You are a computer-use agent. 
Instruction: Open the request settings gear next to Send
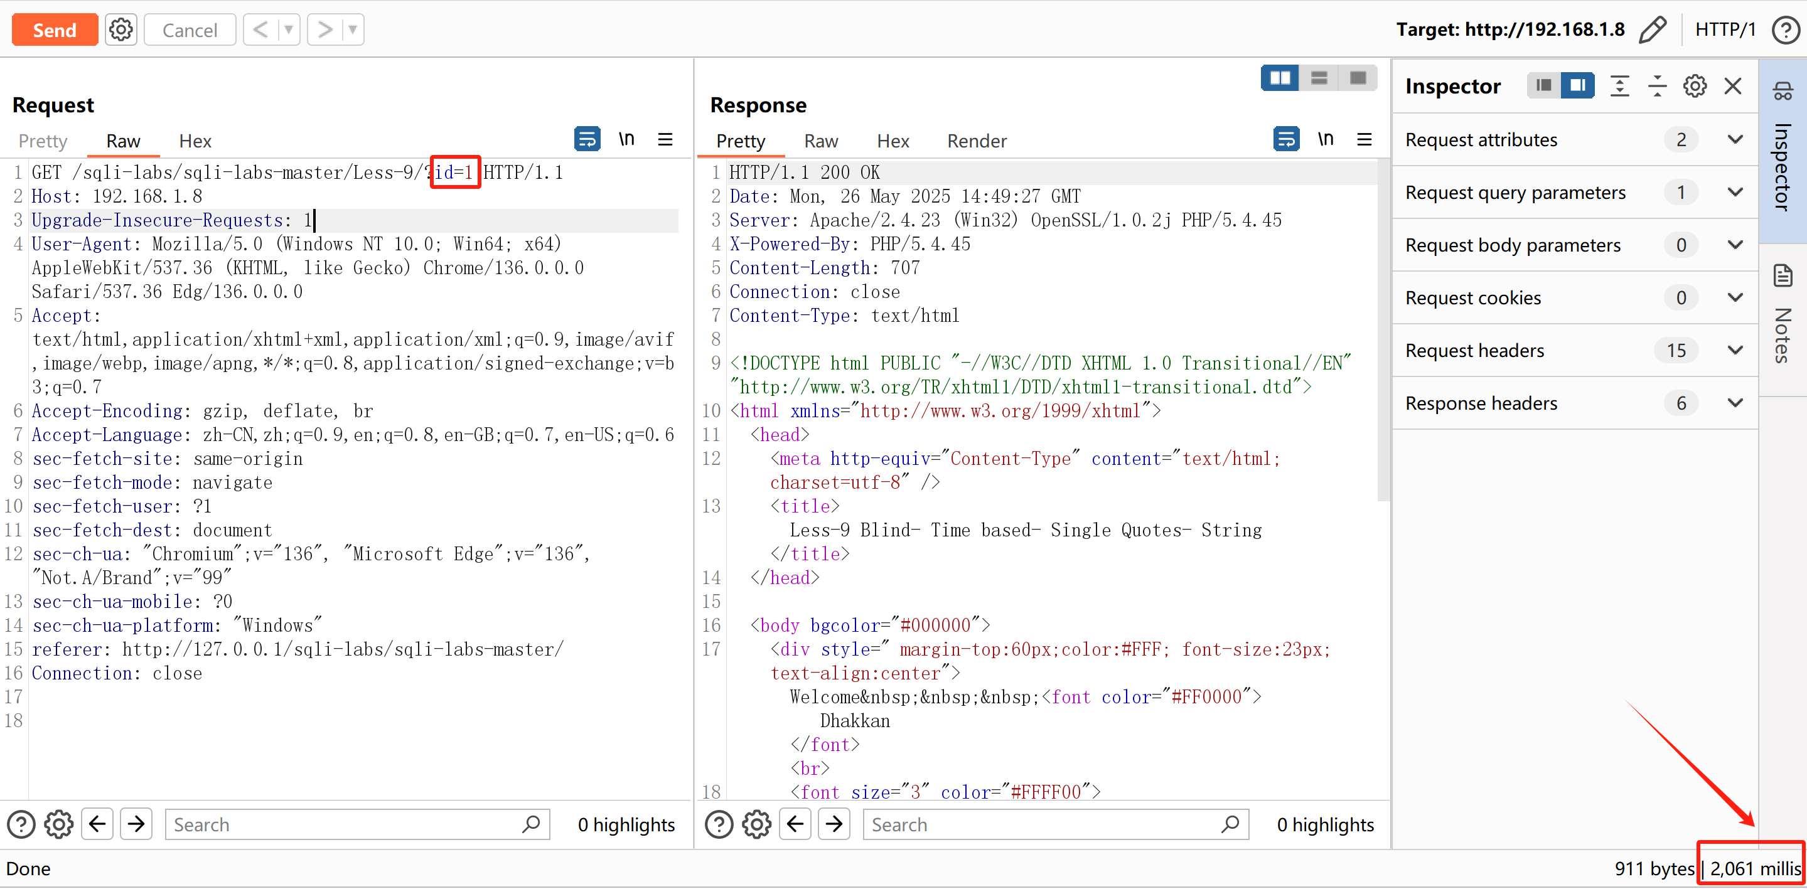[121, 29]
